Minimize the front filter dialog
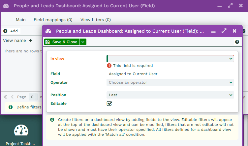 (213, 31)
